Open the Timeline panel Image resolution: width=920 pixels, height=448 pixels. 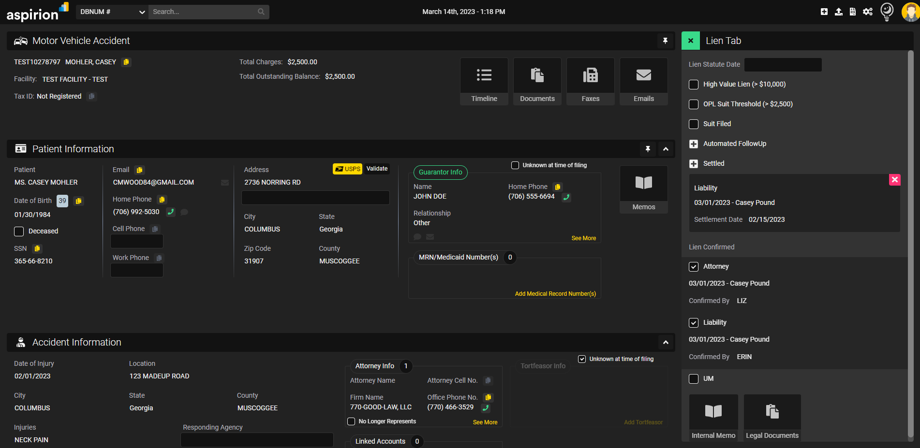484,81
